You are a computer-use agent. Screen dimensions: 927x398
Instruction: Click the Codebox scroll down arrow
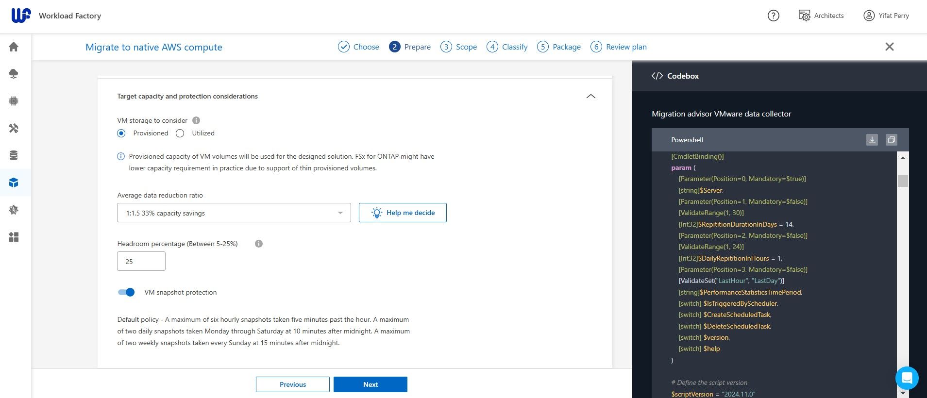(903, 393)
